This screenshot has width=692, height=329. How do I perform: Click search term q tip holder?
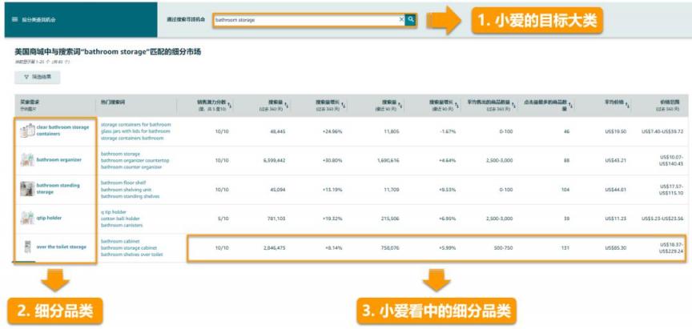[114, 211]
